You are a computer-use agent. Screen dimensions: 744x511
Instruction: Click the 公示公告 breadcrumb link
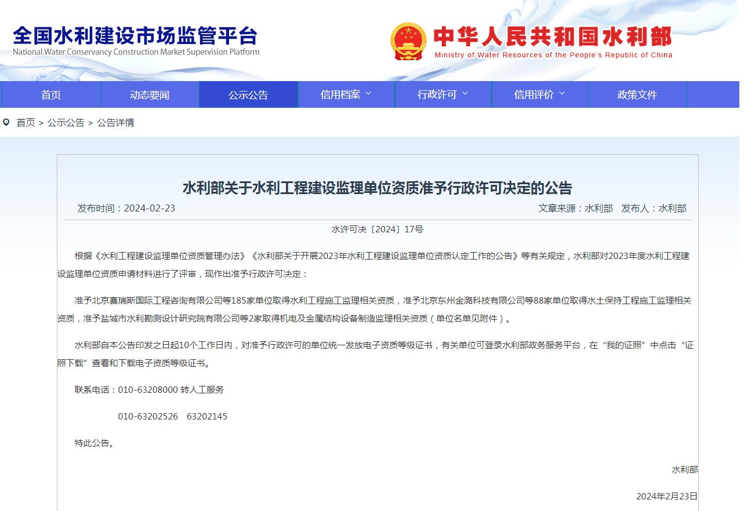coord(66,123)
